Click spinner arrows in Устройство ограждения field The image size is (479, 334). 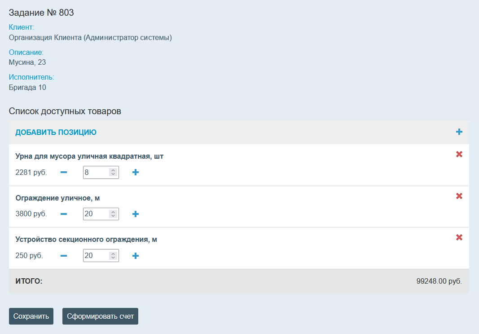tap(113, 256)
